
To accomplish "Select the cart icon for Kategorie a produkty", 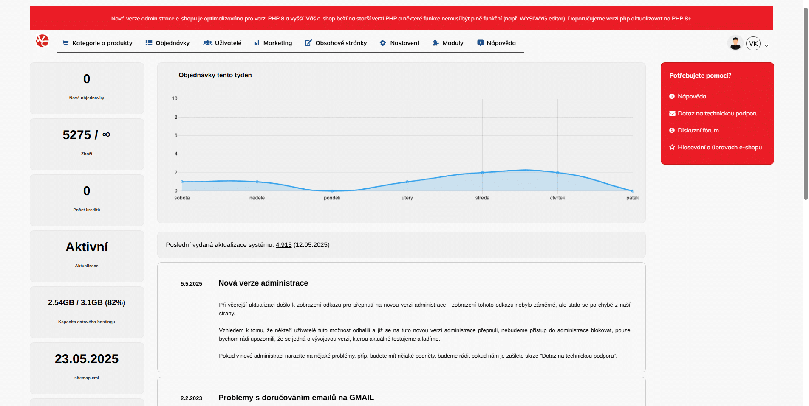I will pos(65,42).
